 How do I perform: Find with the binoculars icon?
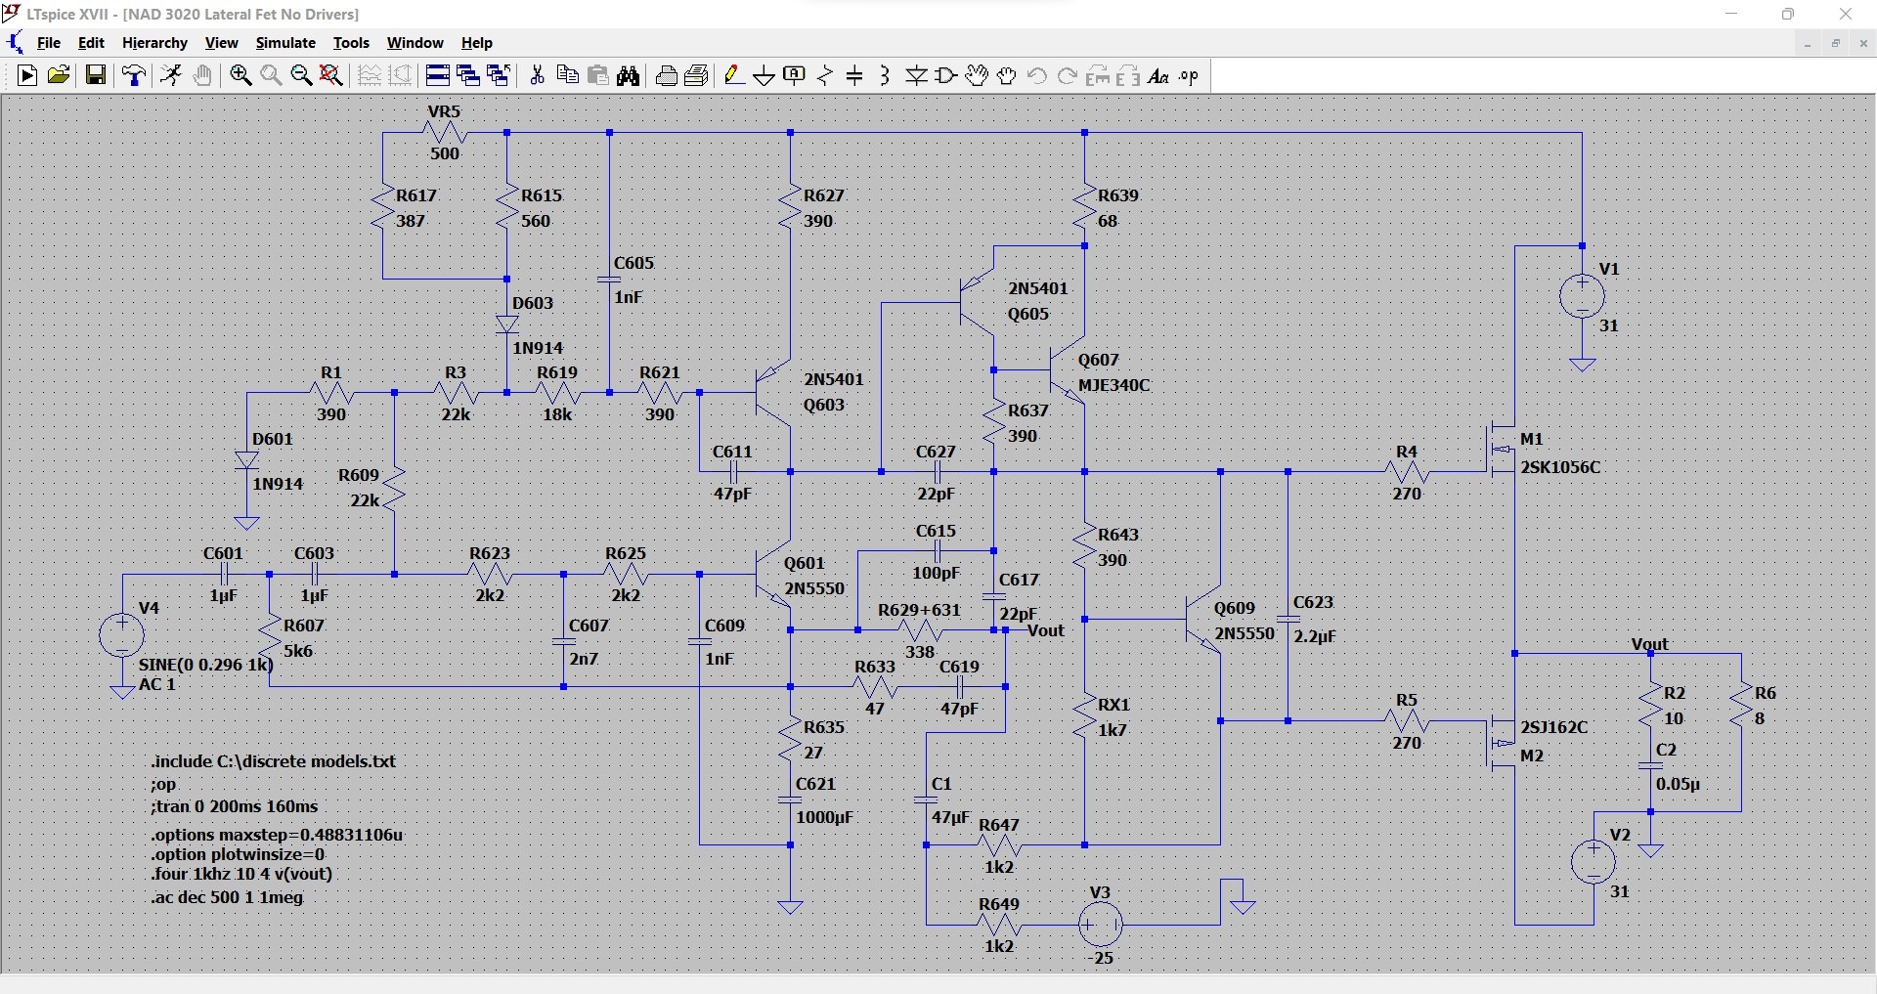click(629, 76)
